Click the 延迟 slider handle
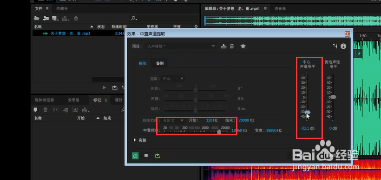 coord(195,110)
